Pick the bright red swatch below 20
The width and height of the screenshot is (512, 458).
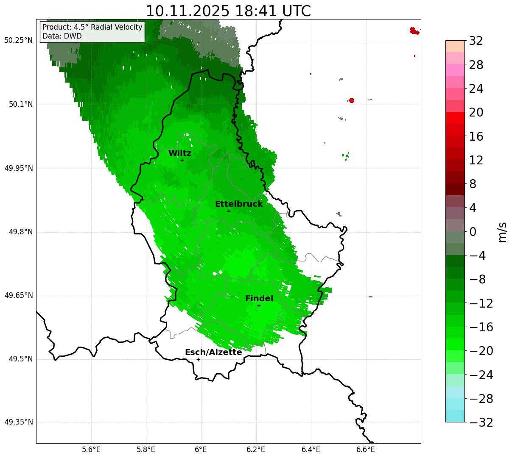pyautogui.click(x=455, y=118)
